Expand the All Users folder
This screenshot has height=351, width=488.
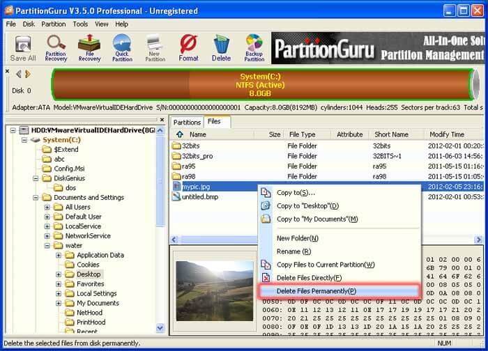tap(47, 207)
